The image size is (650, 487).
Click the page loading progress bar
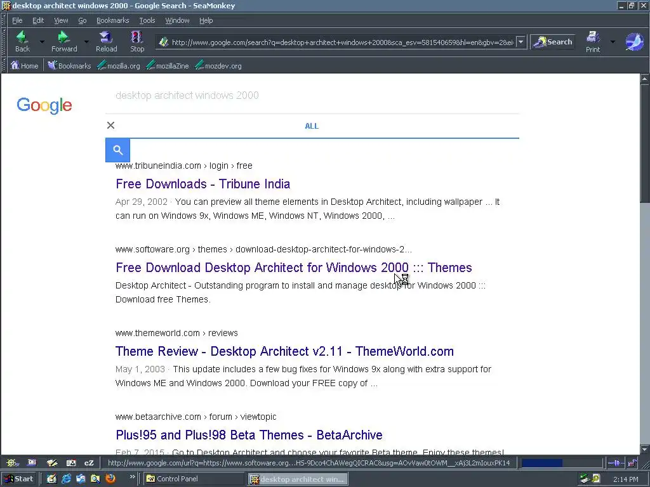[x=562, y=462]
